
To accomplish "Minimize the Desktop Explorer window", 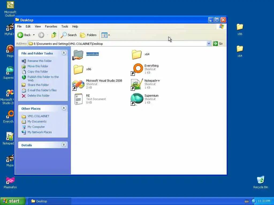I will 211,20.
